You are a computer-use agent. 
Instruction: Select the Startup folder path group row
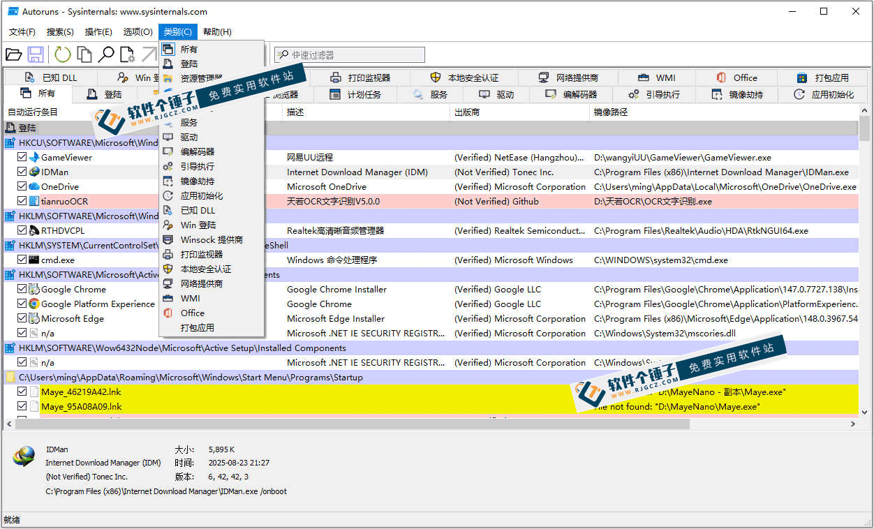(431, 378)
